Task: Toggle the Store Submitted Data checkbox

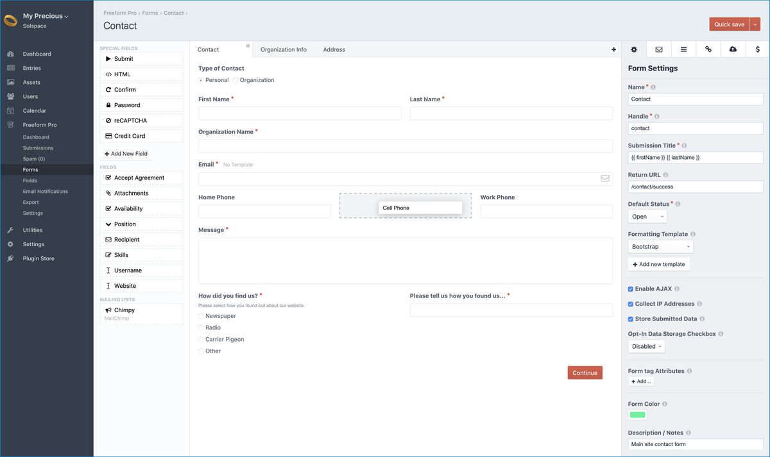Action: coord(631,319)
